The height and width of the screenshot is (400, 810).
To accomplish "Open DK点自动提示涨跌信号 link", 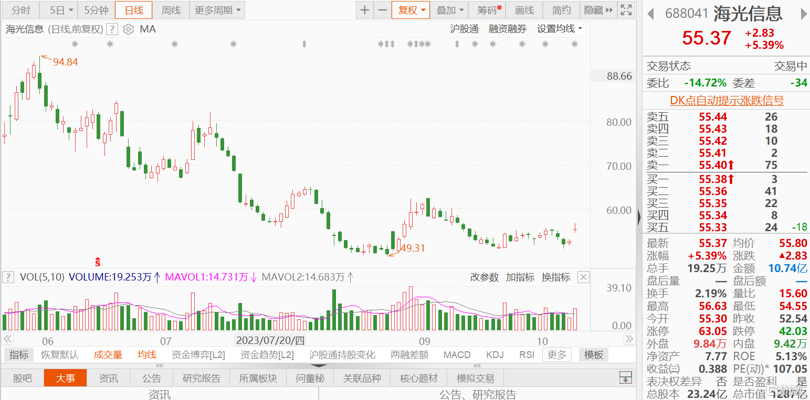I will [x=727, y=101].
